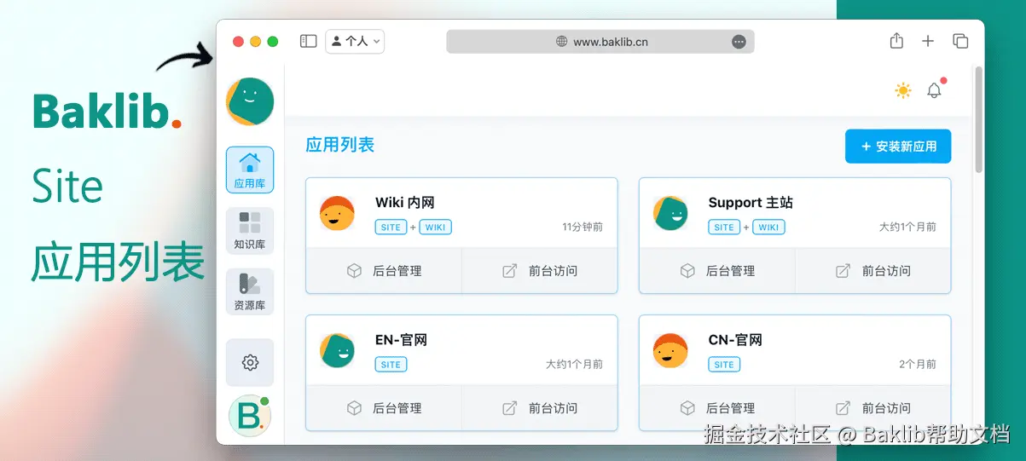
Task: Open the address bar more options icon
Action: 739,41
